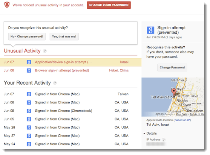
Task: Click the red map pin on Tel Aviv
Action: (174, 92)
